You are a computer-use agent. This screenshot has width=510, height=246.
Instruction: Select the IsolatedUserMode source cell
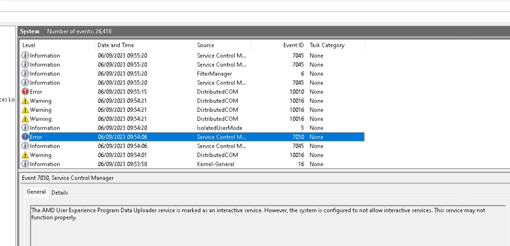[220, 128]
